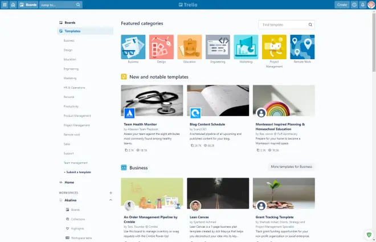Open the Business featured category tile

coord(133,47)
